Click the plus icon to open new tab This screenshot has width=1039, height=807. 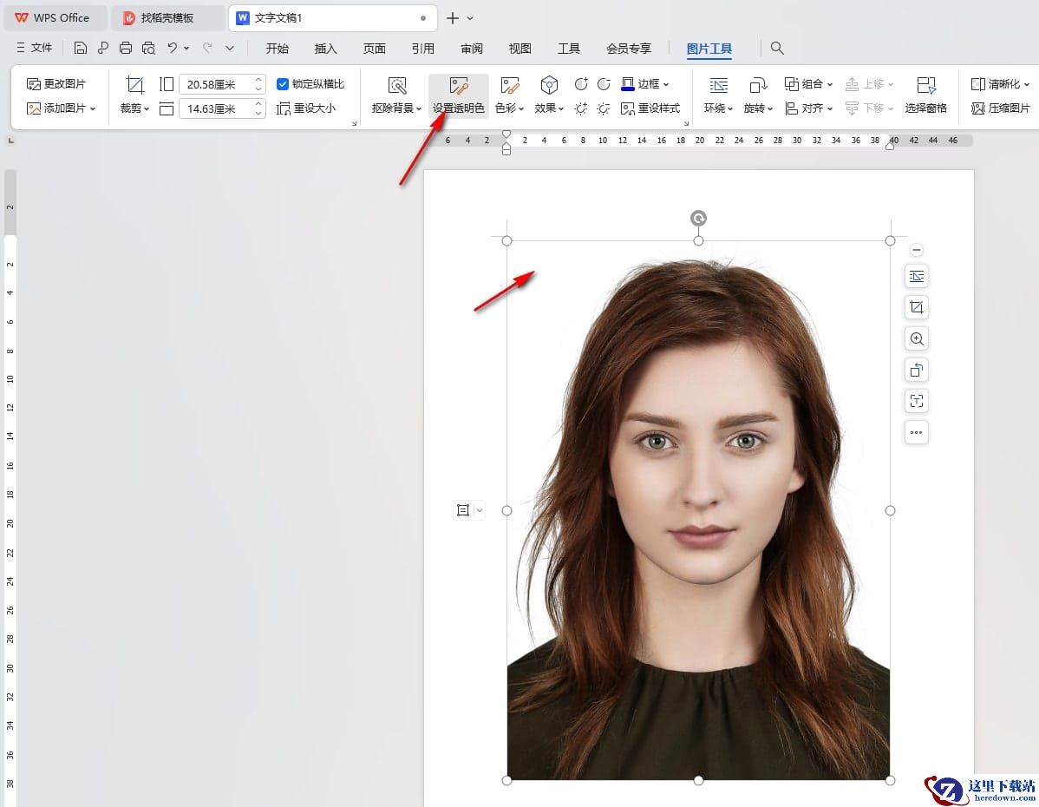tap(453, 18)
